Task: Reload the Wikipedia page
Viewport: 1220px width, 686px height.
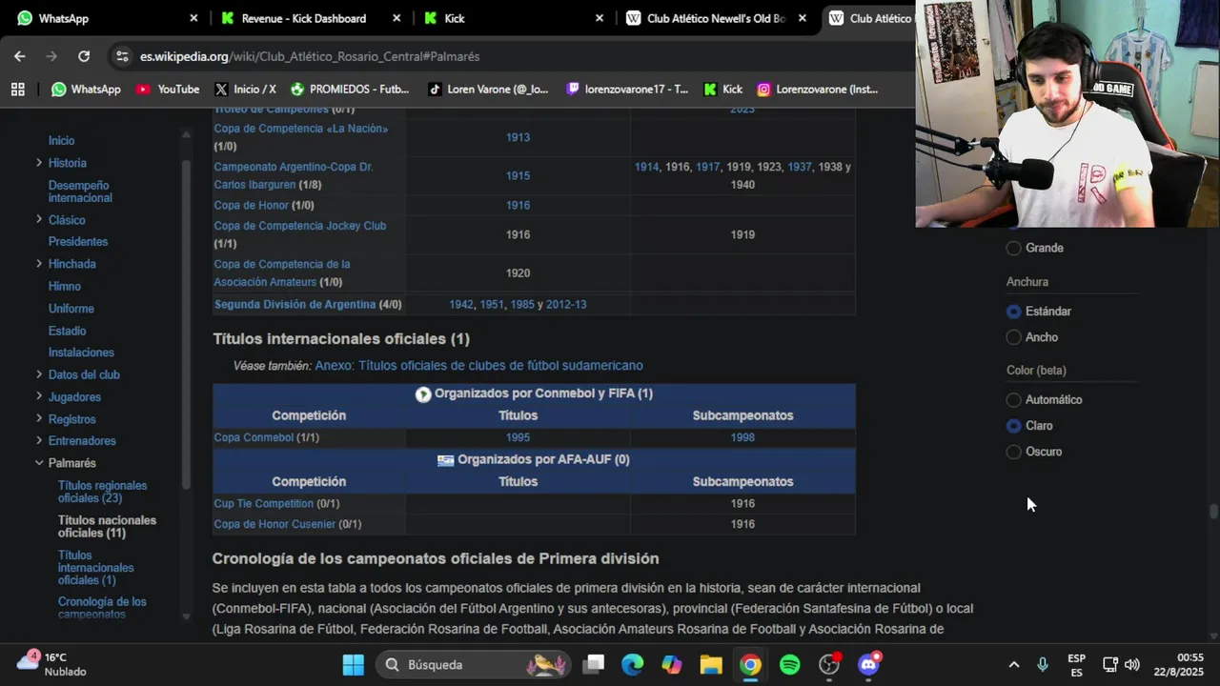Action: tap(84, 56)
